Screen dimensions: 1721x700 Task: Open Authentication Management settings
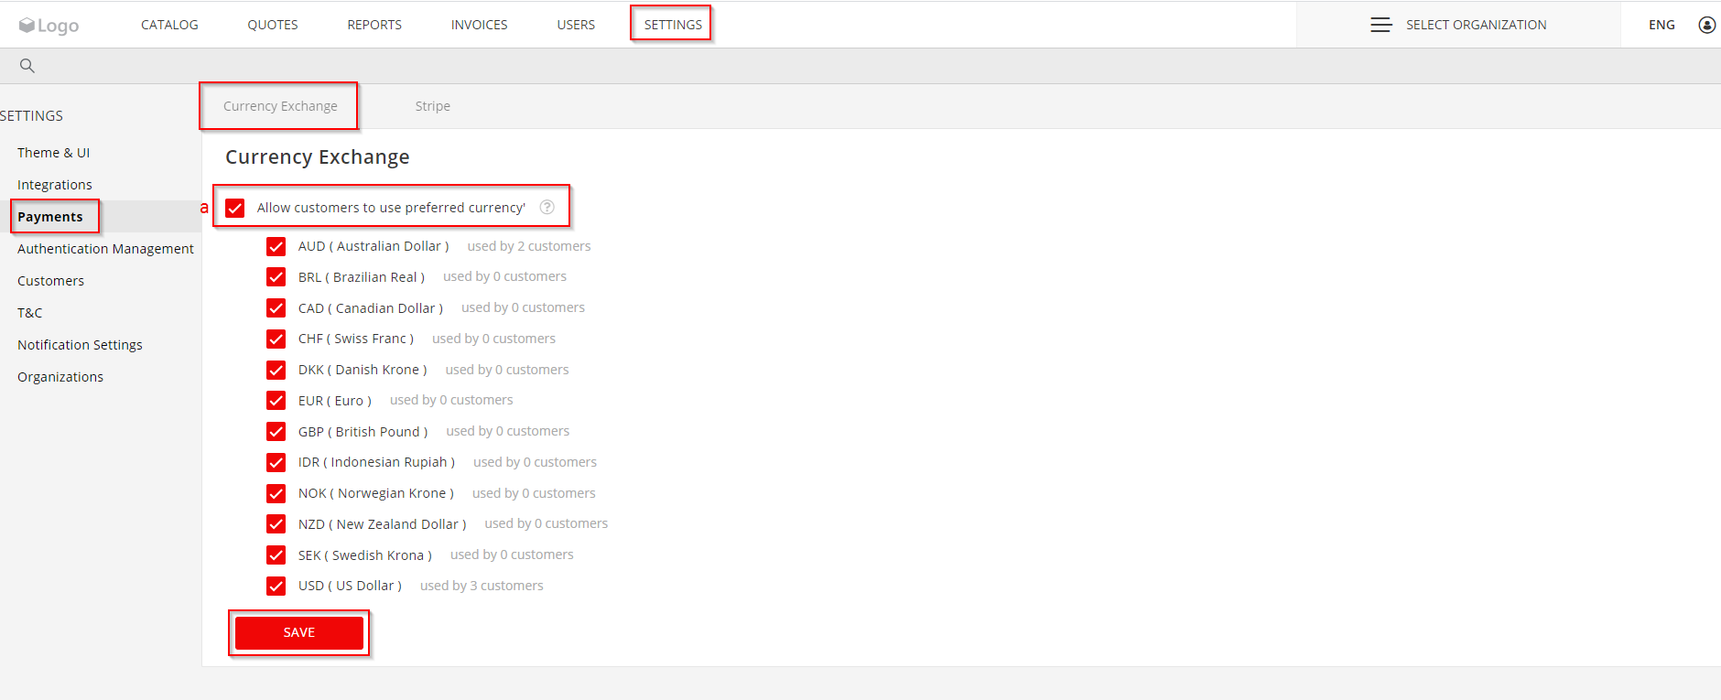[x=105, y=249]
